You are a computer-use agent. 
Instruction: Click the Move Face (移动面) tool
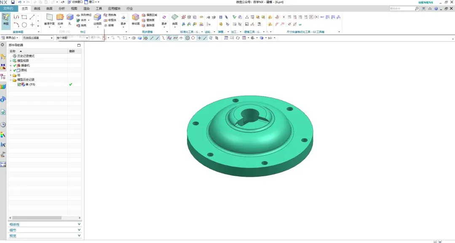click(136, 19)
